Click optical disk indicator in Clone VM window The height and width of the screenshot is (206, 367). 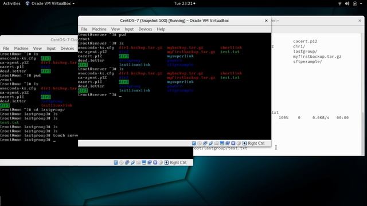coord(121,163)
